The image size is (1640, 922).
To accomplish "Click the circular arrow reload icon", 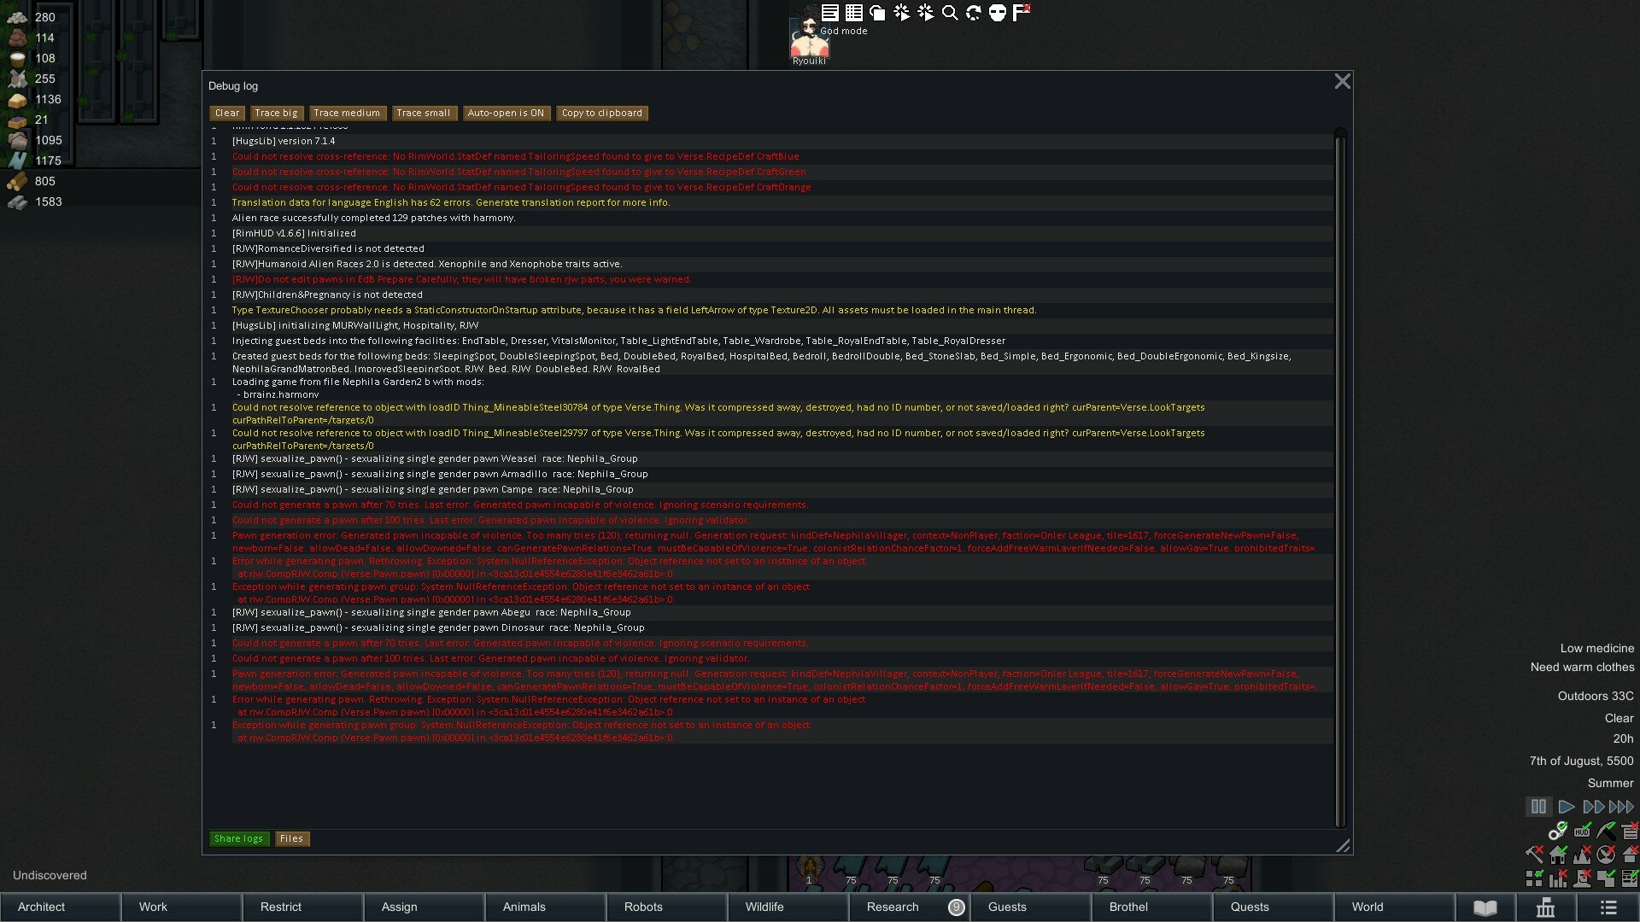I will point(973,12).
